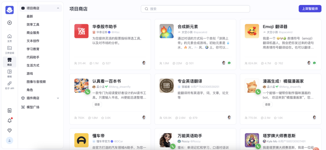Click author Kyle Mo name
This screenshot has height=150, width=326.
click(x=272, y=141)
